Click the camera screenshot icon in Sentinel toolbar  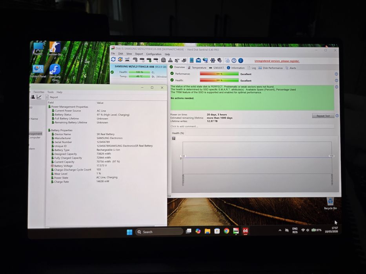click(227, 61)
